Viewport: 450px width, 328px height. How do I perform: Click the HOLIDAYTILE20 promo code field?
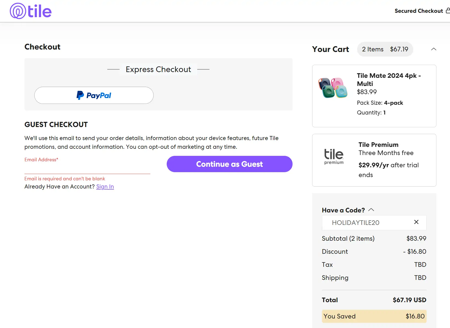tap(365, 223)
